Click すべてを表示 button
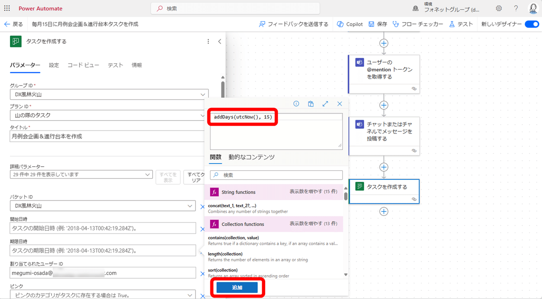Screen dimensions: 542x299 click(168, 177)
